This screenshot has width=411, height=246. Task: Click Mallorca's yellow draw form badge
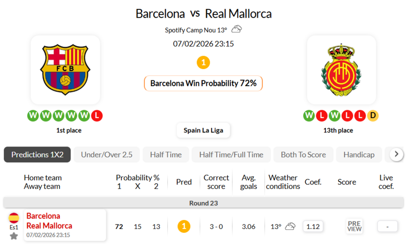(373, 116)
